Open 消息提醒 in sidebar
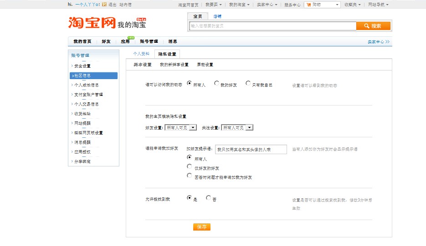The image size is (426, 246). click(x=82, y=142)
